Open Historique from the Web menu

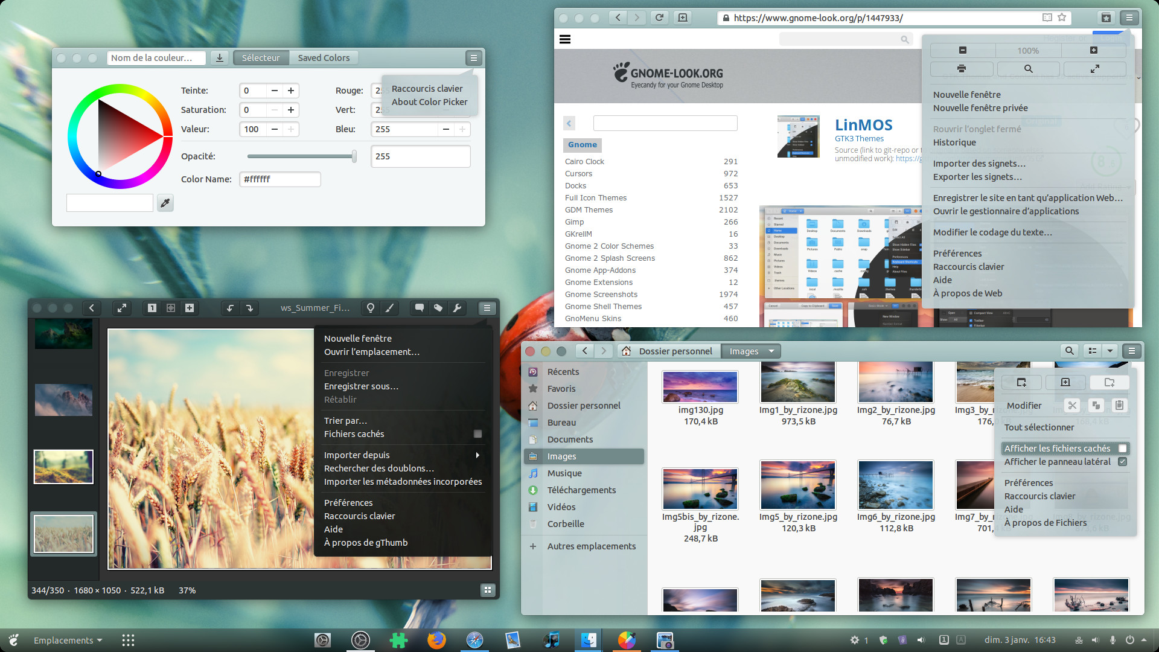coord(954,142)
